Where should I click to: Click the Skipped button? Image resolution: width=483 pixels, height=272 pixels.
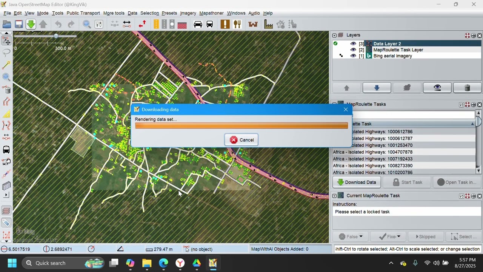coord(425,236)
